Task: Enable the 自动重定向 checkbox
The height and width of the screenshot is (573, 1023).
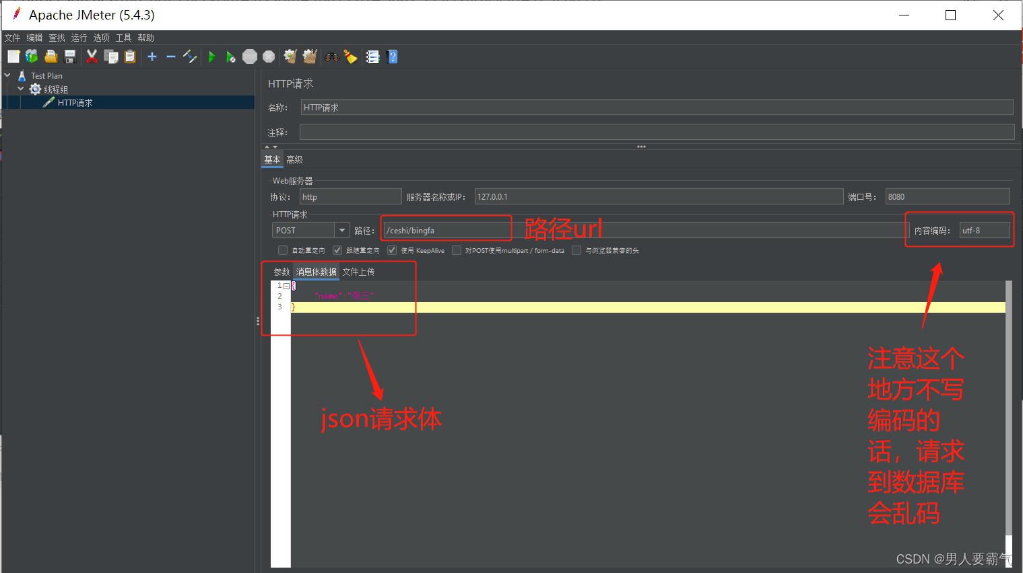Action: tap(283, 250)
